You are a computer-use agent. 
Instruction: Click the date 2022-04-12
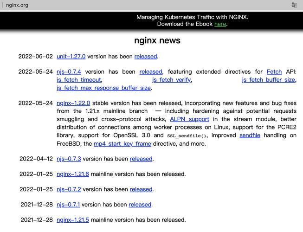(36, 159)
